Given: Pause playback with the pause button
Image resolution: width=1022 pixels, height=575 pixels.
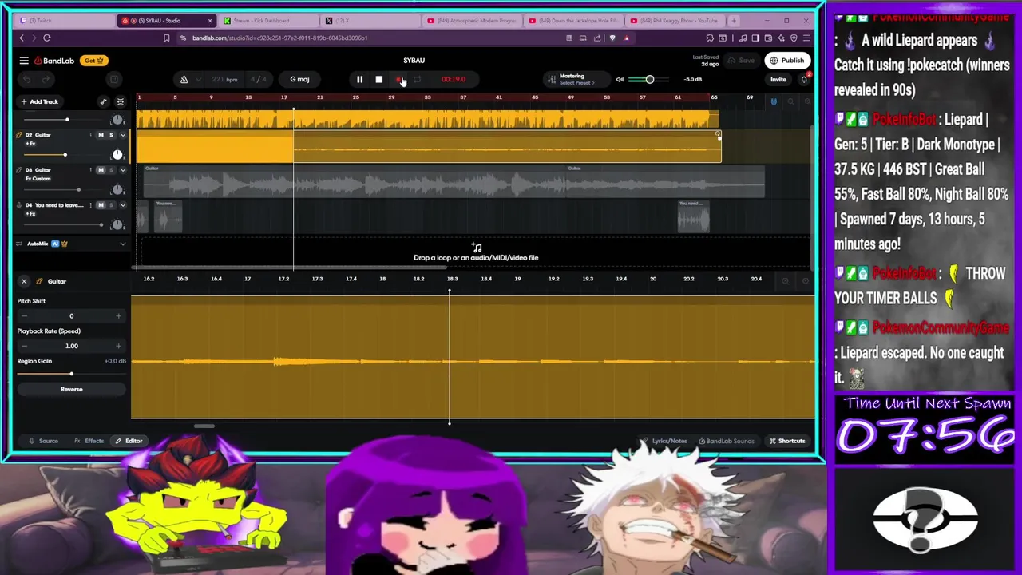Looking at the screenshot, I should coord(359,79).
